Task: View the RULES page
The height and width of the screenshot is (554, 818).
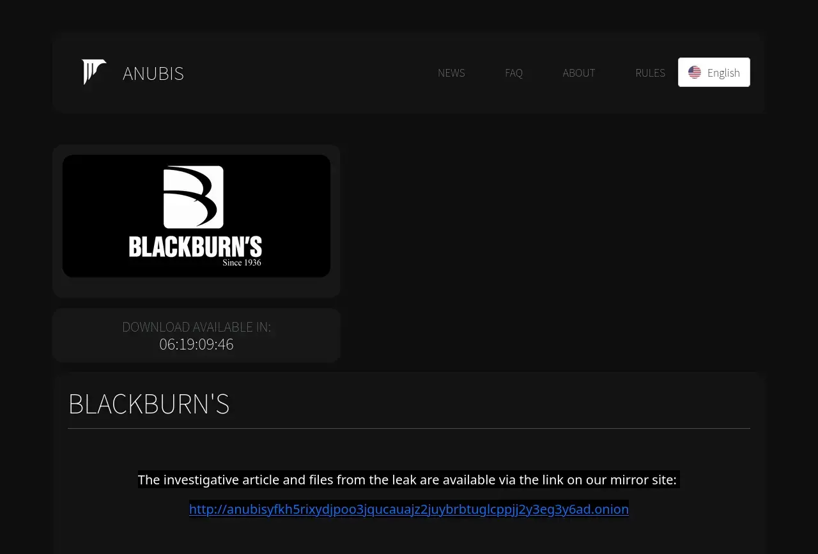Action: 650,73
